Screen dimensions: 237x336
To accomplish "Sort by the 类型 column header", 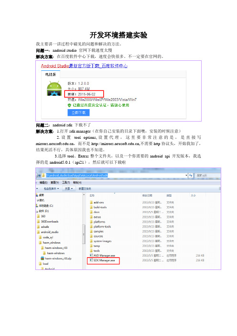I will click(x=169, y=195).
